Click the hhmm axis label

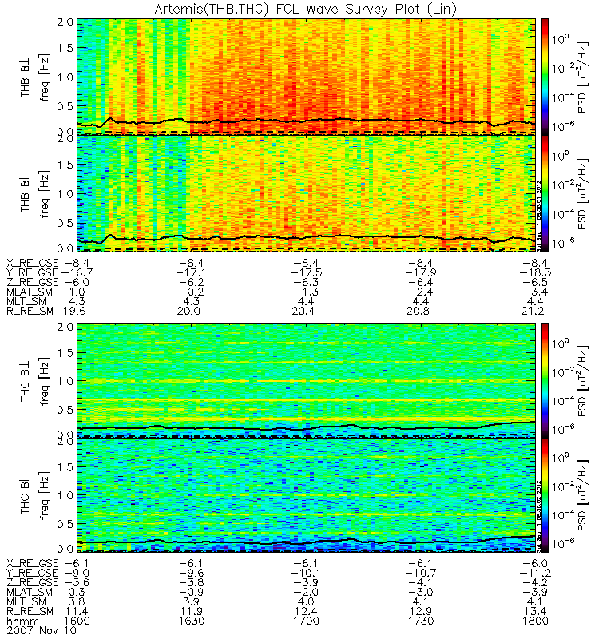click(23, 621)
